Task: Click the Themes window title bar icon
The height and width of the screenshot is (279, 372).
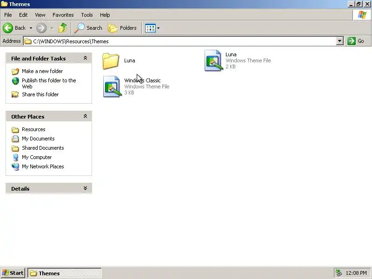Action: coord(4,4)
